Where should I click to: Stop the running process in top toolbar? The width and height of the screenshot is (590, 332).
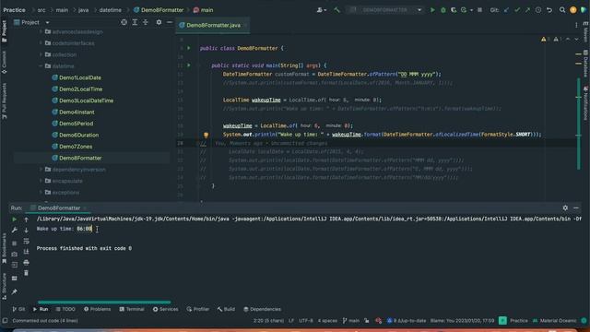(479, 10)
